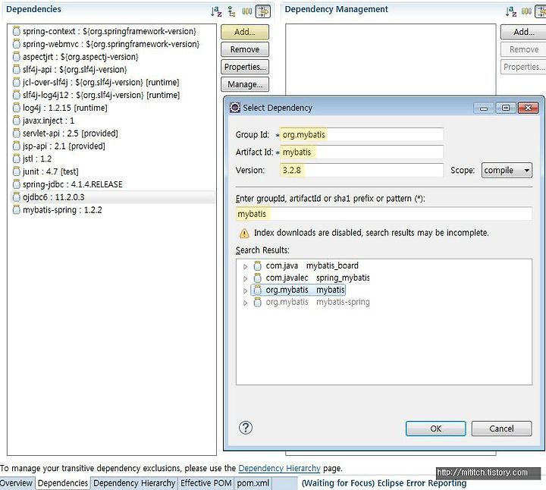This screenshot has width=546, height=490.
Task: Open the pom.xml tab
Action: pos(253,483)
